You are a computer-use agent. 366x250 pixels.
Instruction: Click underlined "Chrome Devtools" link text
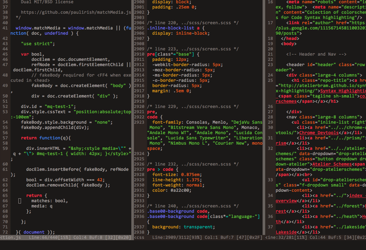click(319, 133)
